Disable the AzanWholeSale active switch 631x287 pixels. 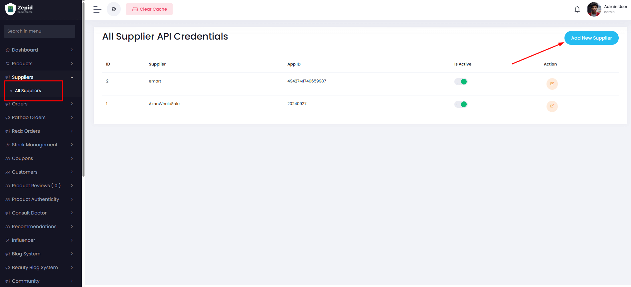pos(461,104)
